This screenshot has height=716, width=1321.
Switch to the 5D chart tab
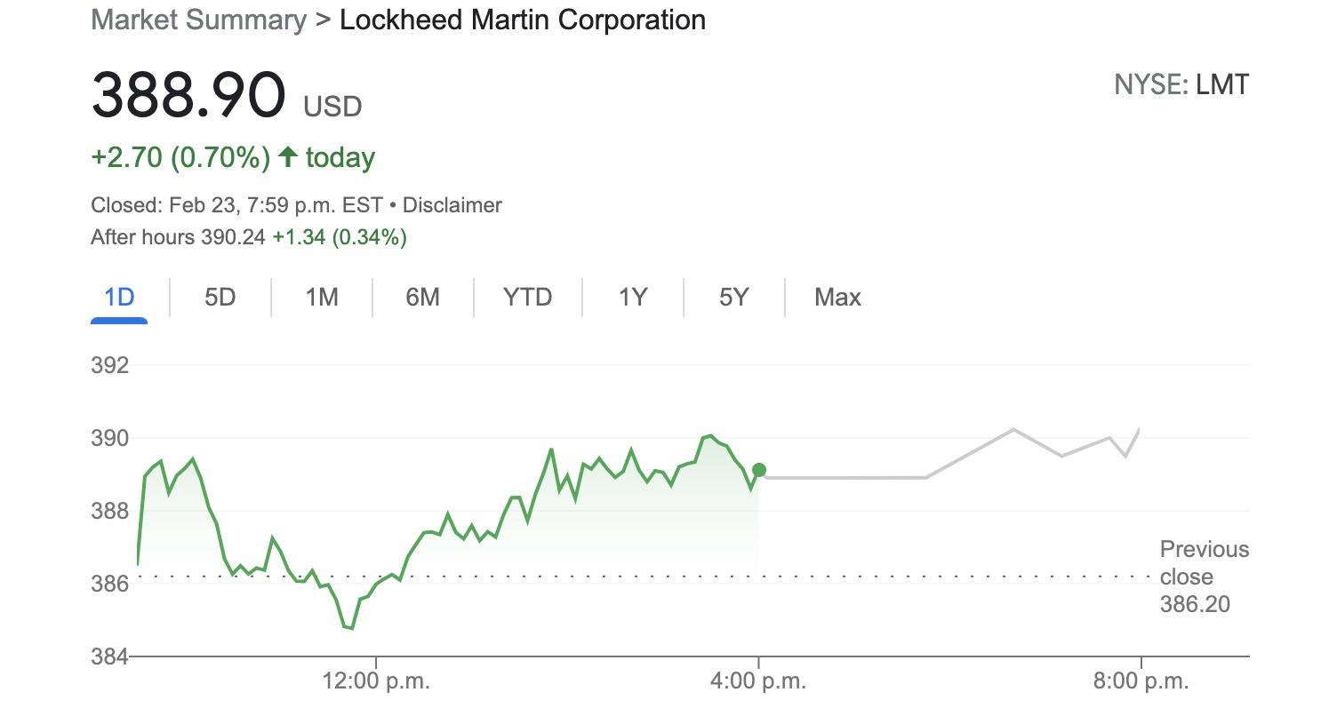[220, 297]
